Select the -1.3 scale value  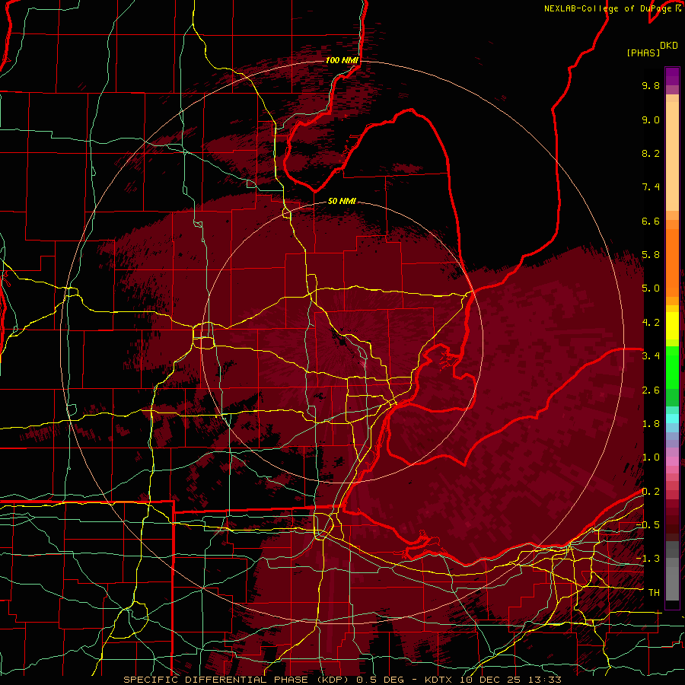(648, 559)
